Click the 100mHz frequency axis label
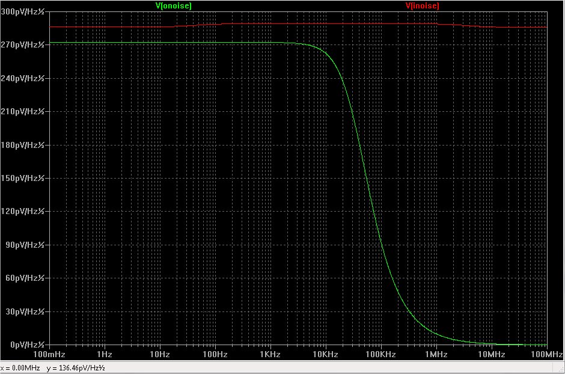 click(x=49, y=354)
